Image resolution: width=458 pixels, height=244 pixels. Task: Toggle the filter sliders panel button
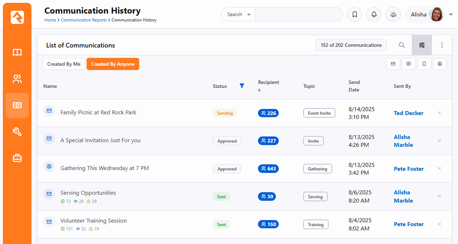click(x=422, y=45)
